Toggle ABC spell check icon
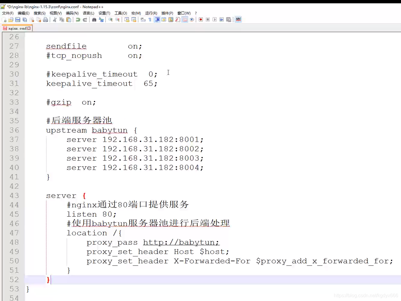 pos(238,20)
